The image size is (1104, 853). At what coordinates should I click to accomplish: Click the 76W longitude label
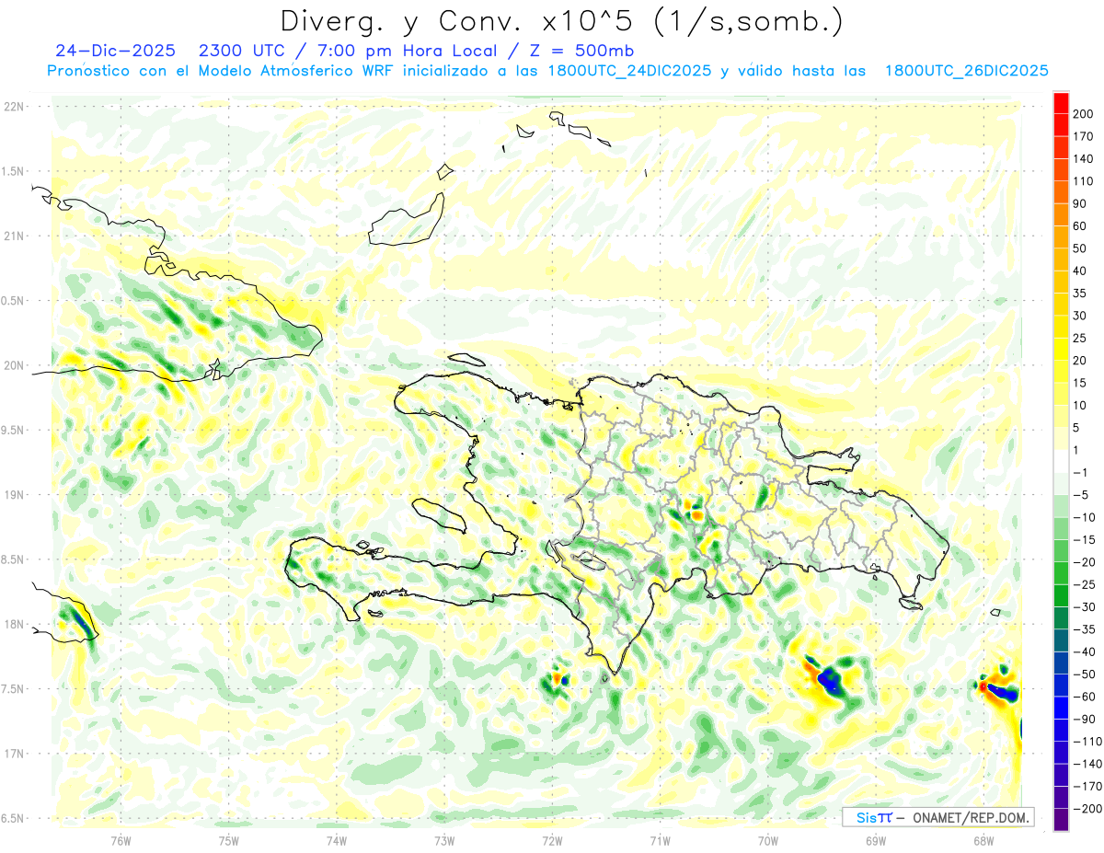point(121,840)
